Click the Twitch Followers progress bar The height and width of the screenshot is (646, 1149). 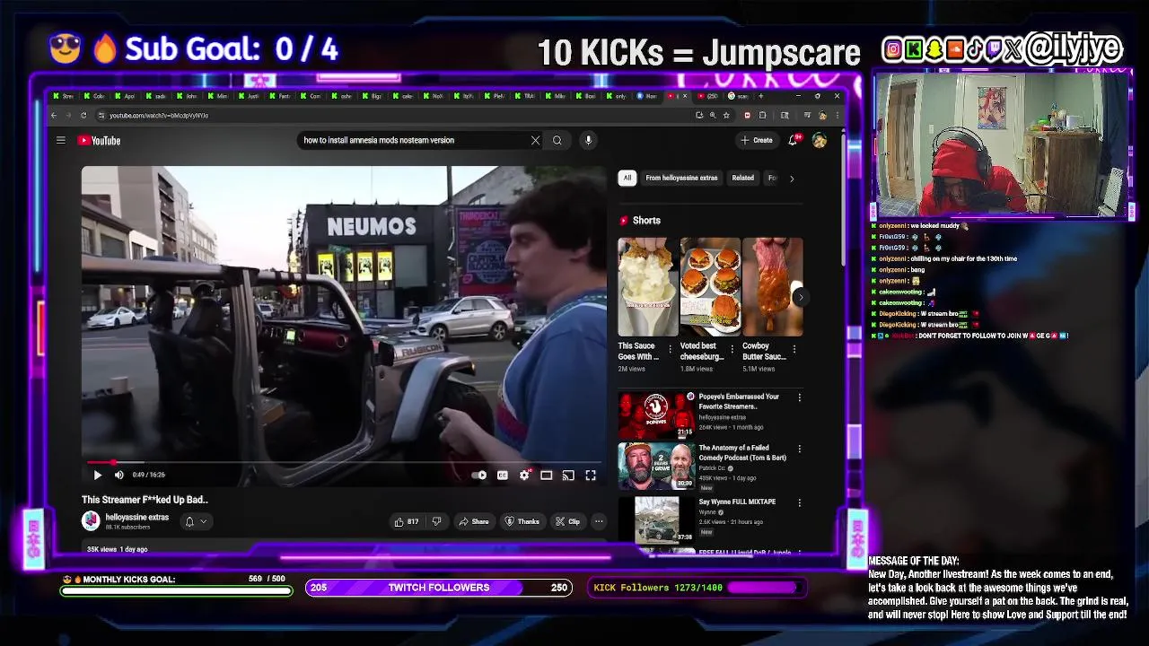click(439, 588)
